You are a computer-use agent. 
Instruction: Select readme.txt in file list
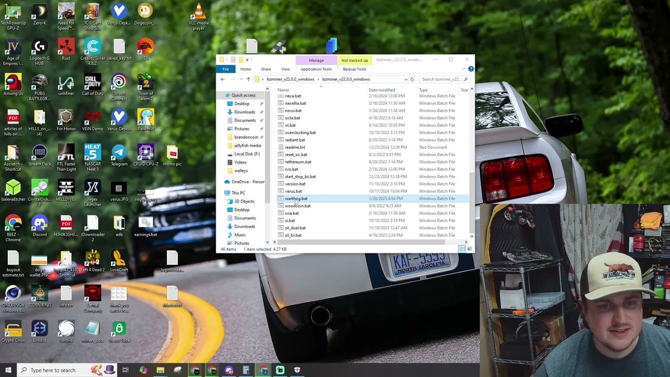coord(295,147)
